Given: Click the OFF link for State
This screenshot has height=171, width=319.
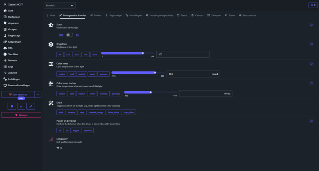Looking at the screenshot, I should [61, 35].
